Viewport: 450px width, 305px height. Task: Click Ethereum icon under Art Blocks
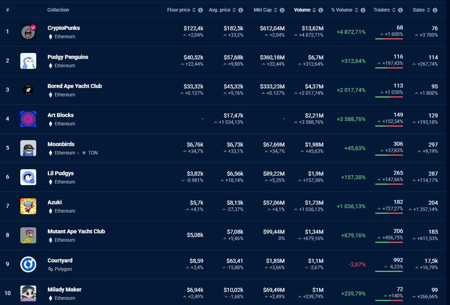tap(51, 124)
